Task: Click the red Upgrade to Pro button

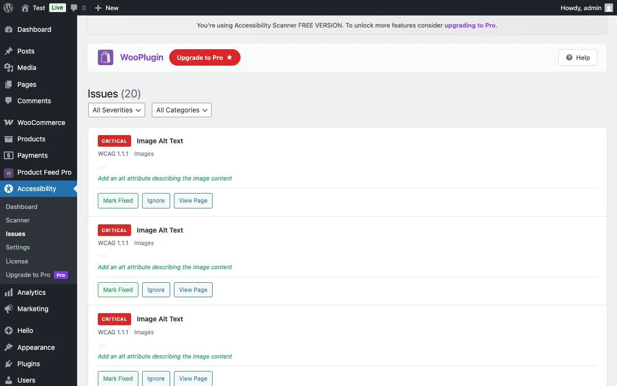Action: pos(204,57)
